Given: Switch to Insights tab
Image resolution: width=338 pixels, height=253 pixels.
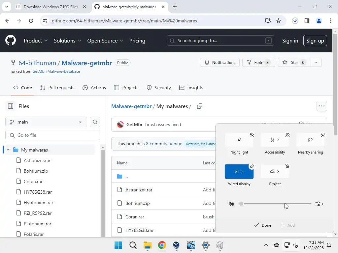Looking at the screenshot, I should pos(191,88).
